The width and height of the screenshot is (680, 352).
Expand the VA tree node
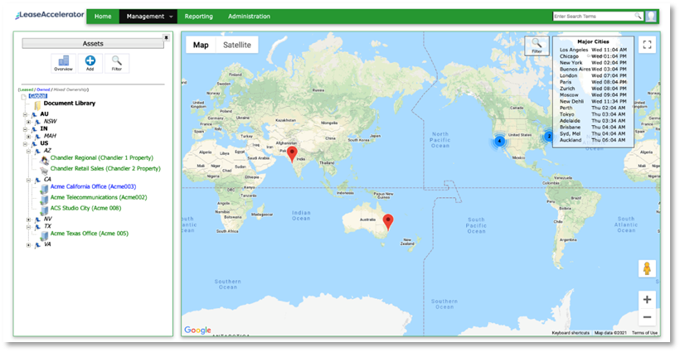[29, 245]
